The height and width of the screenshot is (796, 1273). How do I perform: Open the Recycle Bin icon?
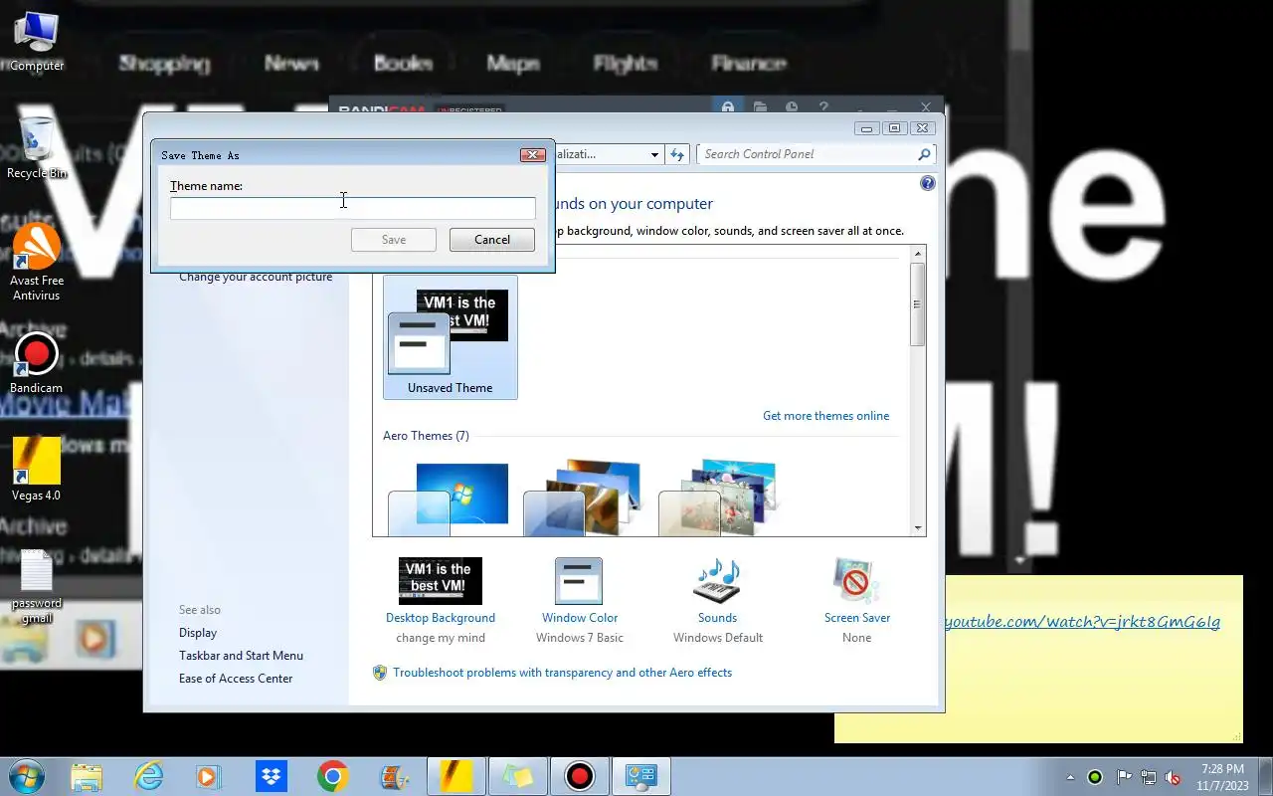click(x=37, y=147)
